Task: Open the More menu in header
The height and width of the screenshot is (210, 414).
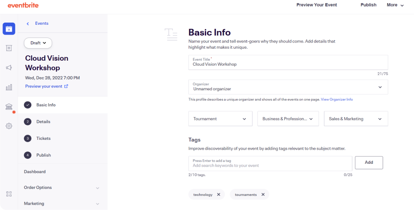Action: [395, 5]
